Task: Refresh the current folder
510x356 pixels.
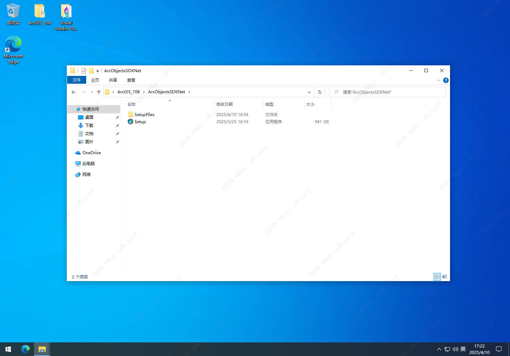Action: (x=320, y=92)
